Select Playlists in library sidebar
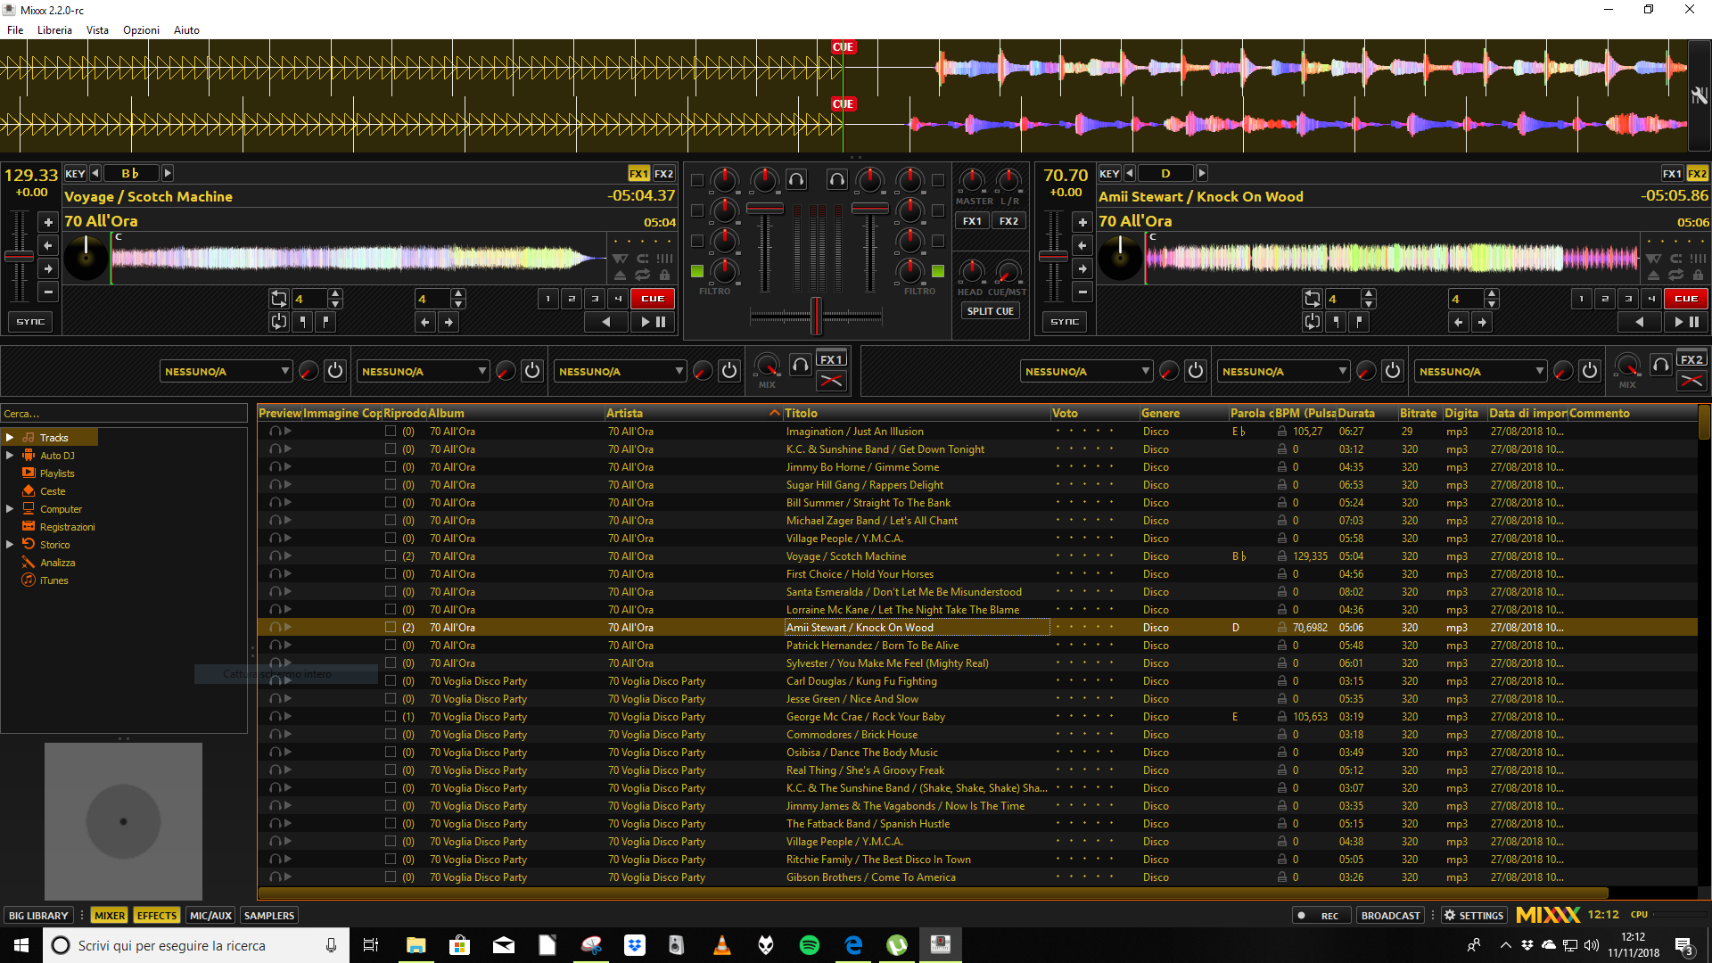 pos(57,473)
